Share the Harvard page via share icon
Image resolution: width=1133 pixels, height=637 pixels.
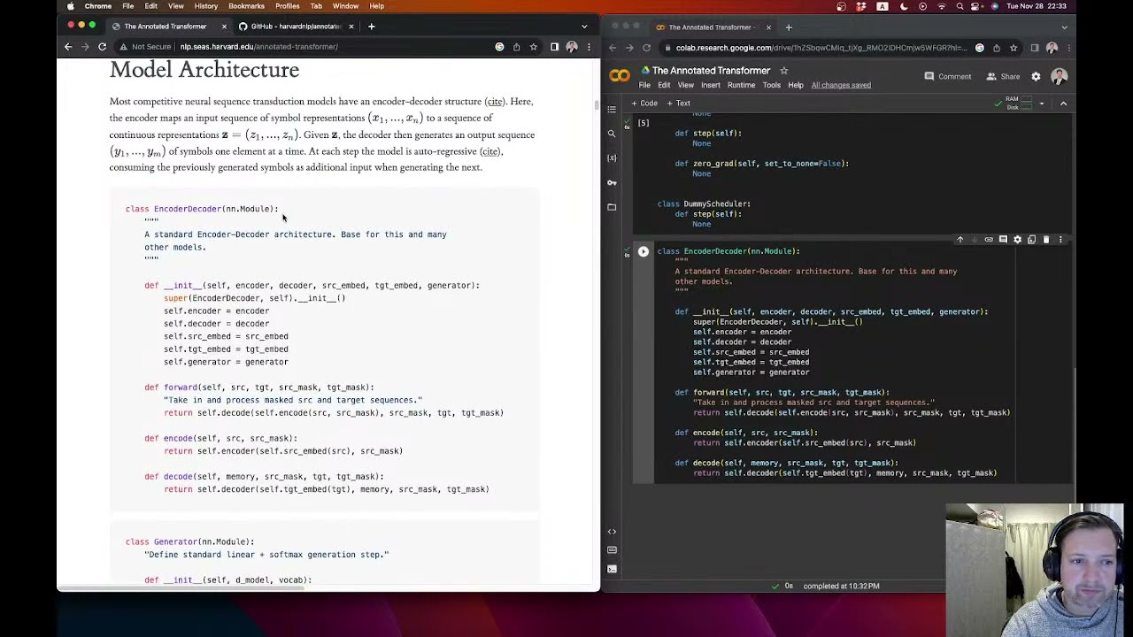point(516,47)
